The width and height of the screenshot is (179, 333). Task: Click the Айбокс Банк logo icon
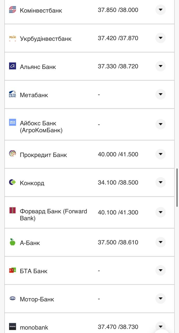pos(12,122)
